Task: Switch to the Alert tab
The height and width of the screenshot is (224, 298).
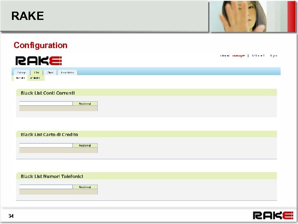Action: click(x=50, y=73)
